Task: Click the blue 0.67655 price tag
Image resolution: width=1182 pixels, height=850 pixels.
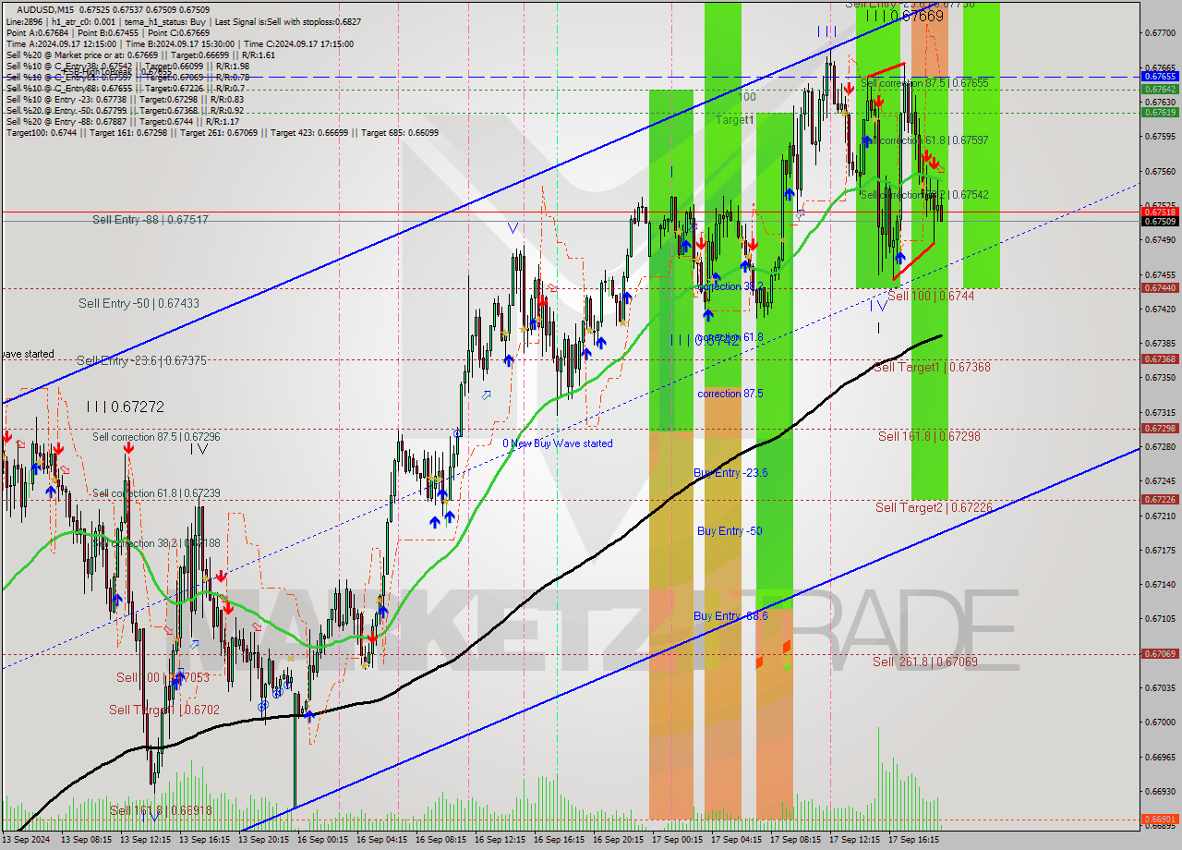Action: [x=1160, y=77]
